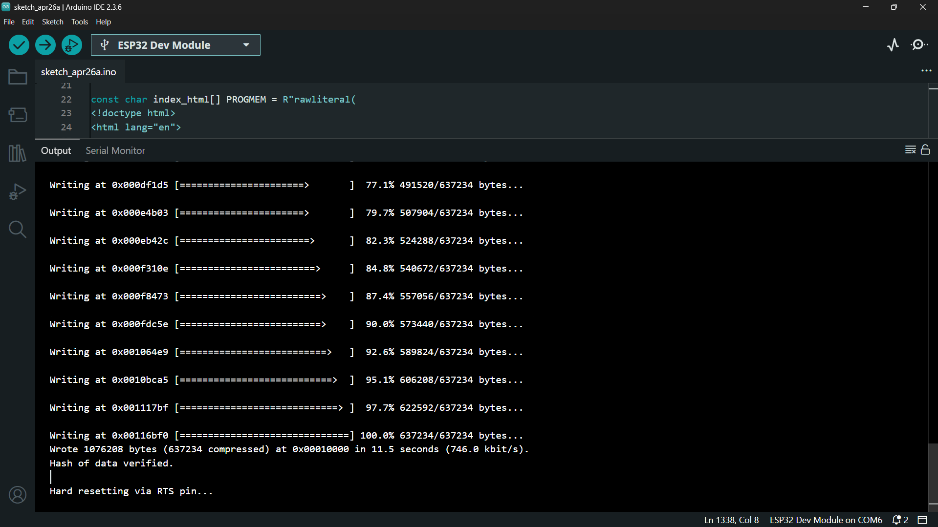
Task: Click the 'Hash of data verified.' output line
Action: [x=111, y=463]
